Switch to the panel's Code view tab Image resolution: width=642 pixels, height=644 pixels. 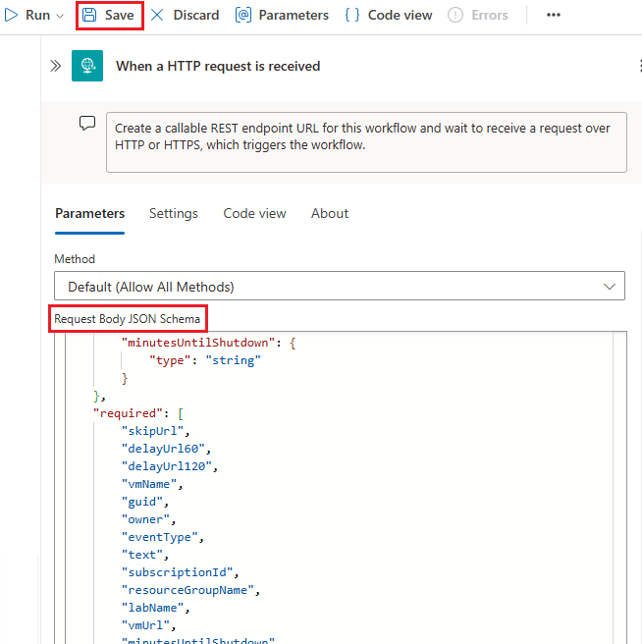(254, 214)
